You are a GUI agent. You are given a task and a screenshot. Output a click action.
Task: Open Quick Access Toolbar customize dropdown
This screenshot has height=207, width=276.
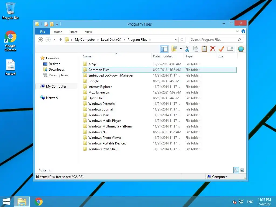point(57,24)
